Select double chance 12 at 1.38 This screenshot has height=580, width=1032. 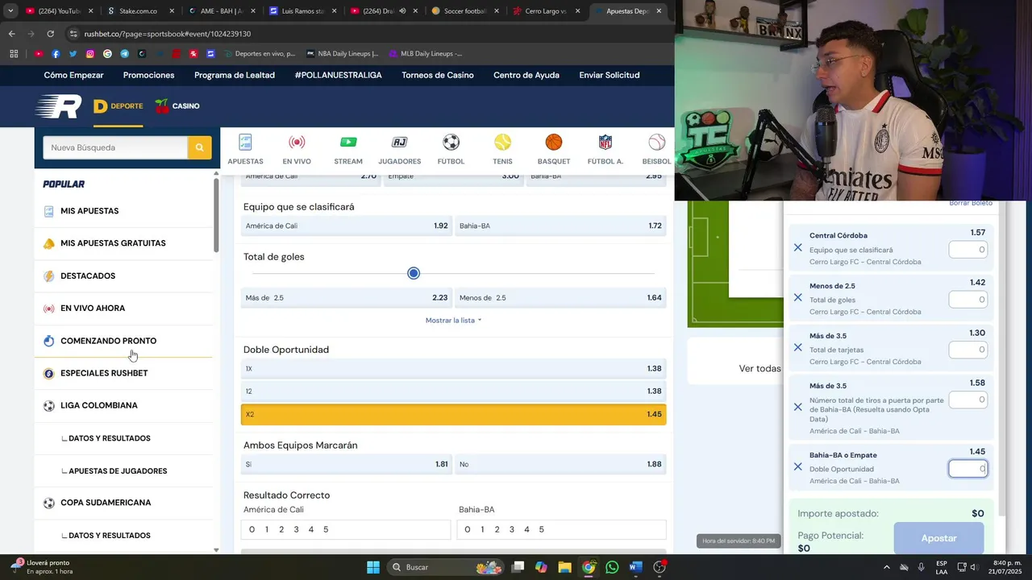(x=453, y=391)
